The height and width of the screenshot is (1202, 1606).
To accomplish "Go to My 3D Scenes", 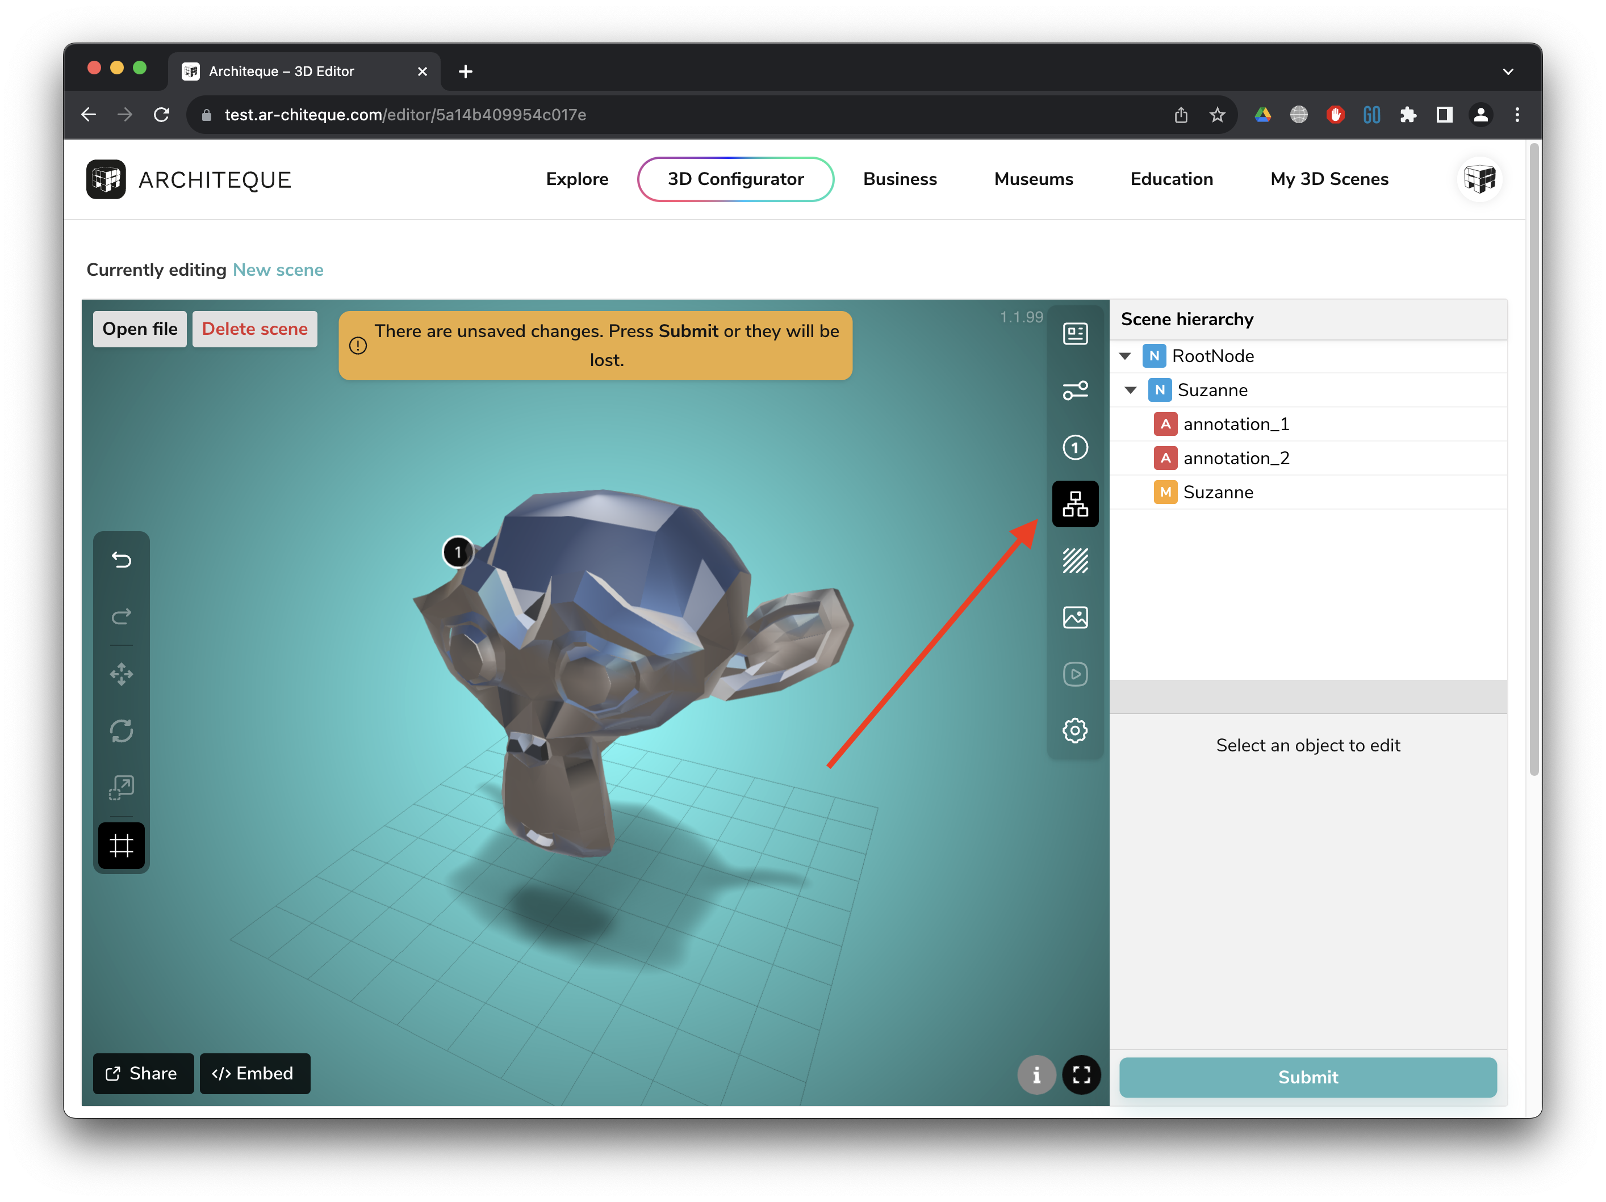I will (1329, 179).
